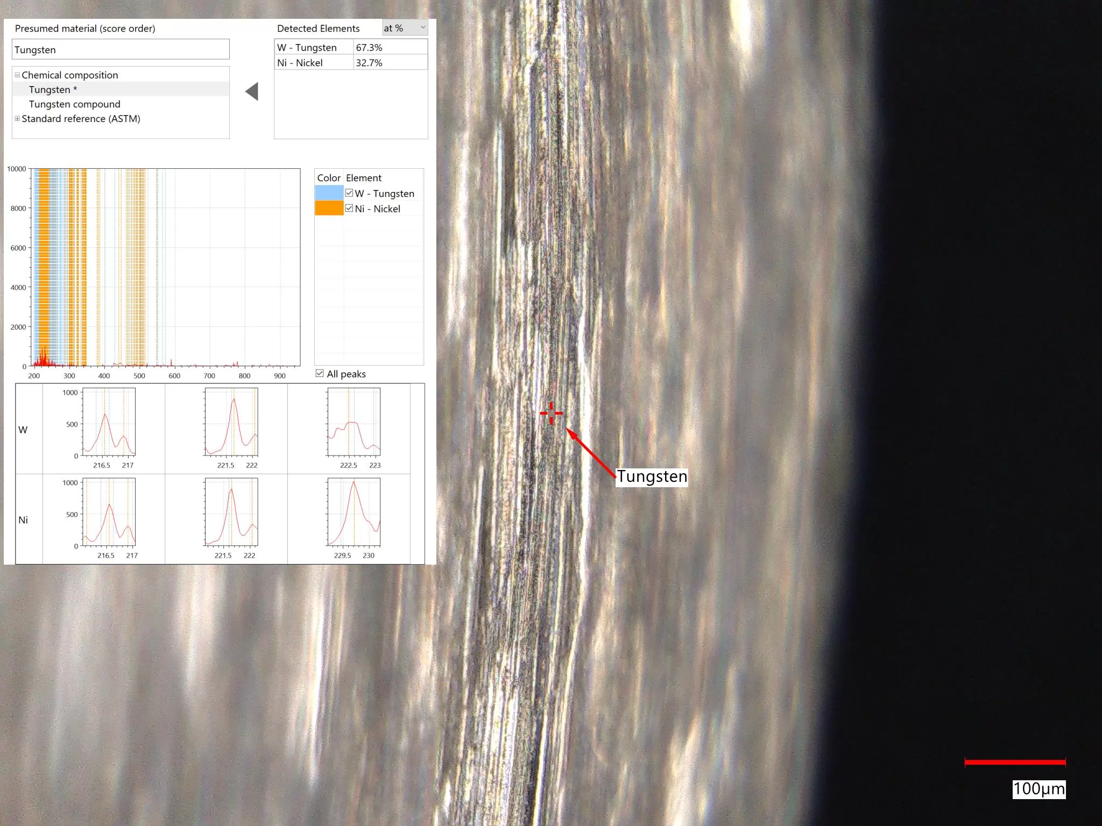This screenshot has width=1102, height=826.
Task: Click the W peak plot at 221.5
Action: pyautogui.click(x=231, y=422)
